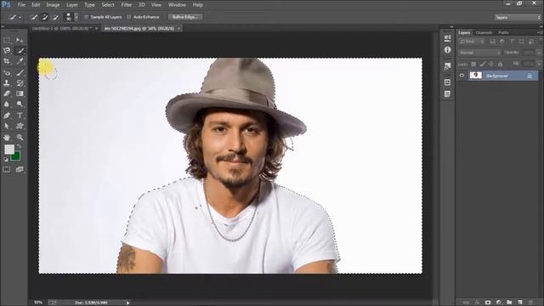The height and width of the screenshot is (306, 544).
Task: Select the Eraser tool
Action: (x=7, y=93)
